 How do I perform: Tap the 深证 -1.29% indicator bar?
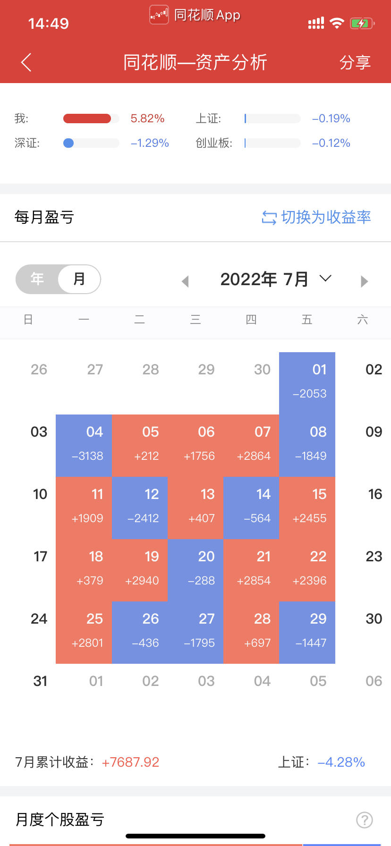(x=91, y=143)
